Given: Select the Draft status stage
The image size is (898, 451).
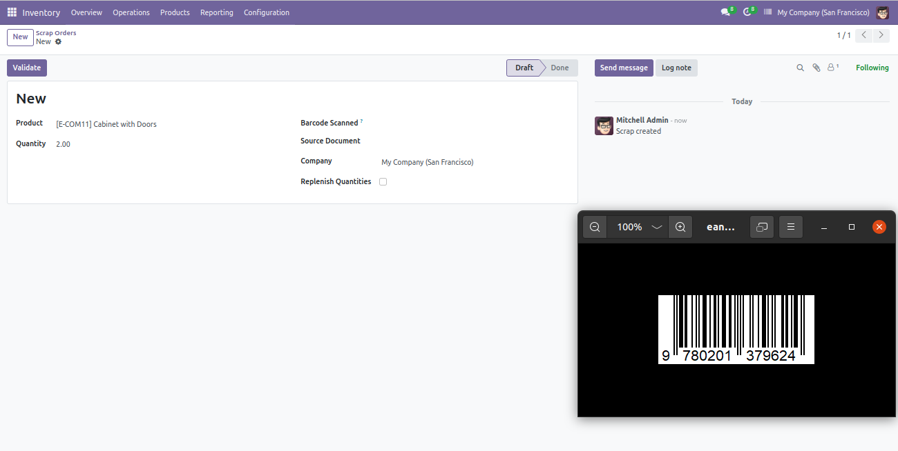Looking at the screenshot, I should tap(524, 68).
